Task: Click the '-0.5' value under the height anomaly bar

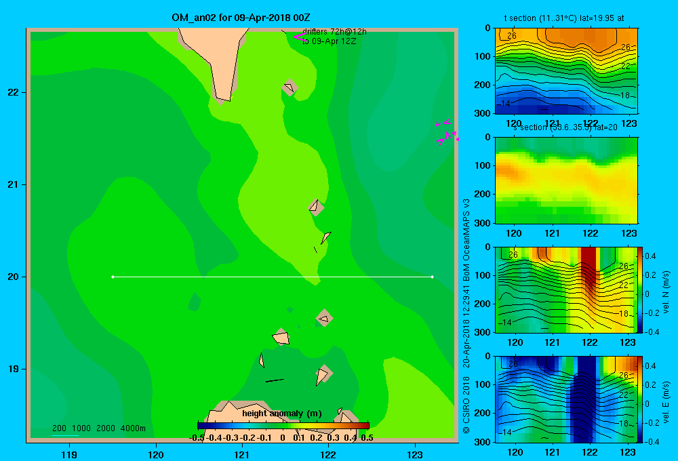Action: point(197,438)
